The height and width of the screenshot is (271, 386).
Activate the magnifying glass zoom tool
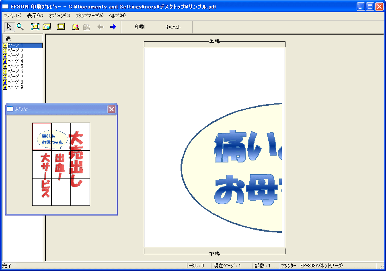20,27
